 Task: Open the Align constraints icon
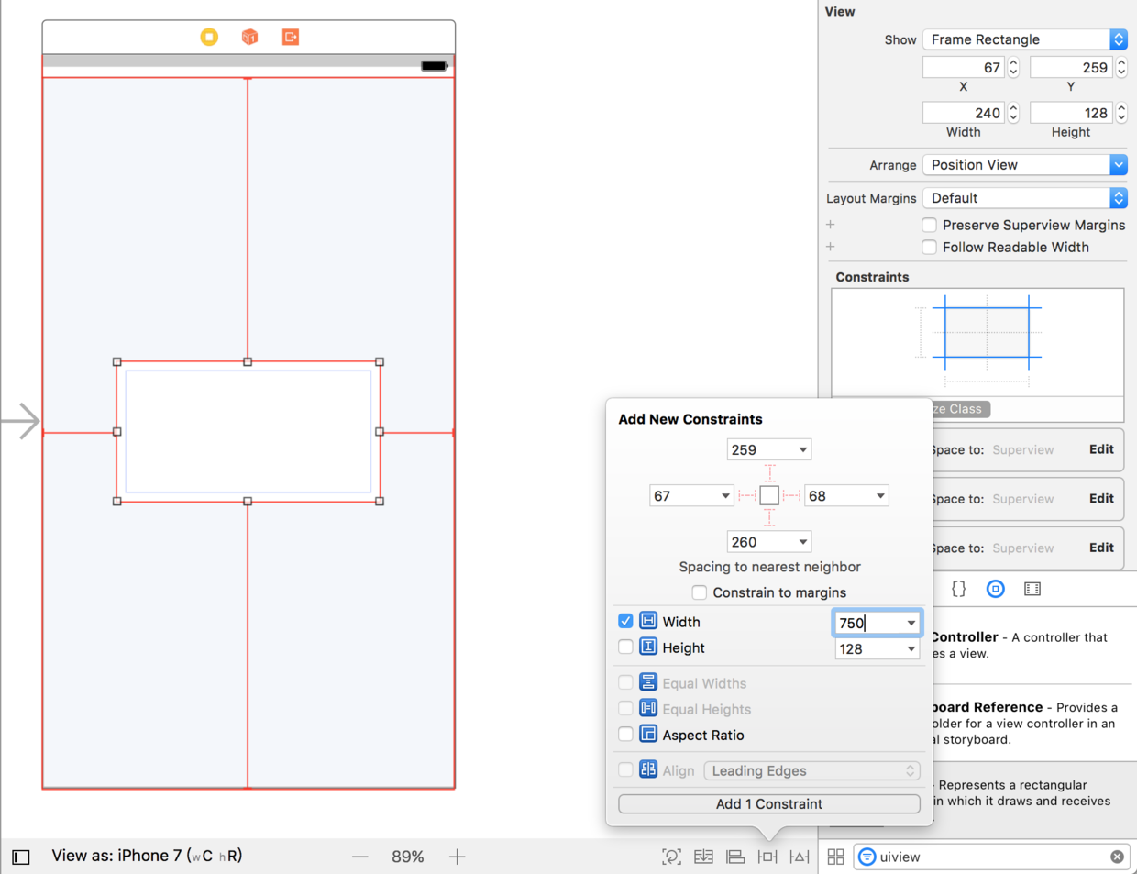click(735, 857)
